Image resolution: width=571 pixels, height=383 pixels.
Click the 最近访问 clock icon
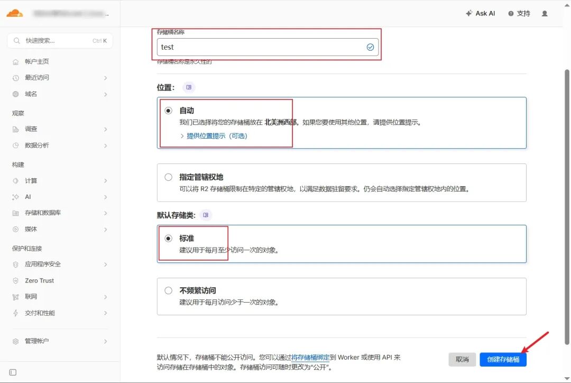click(16, 78)
